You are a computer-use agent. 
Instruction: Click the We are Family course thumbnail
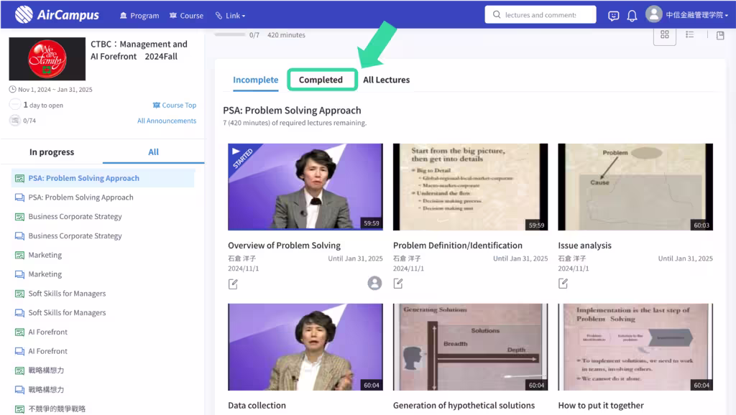(x=47, y=59)
